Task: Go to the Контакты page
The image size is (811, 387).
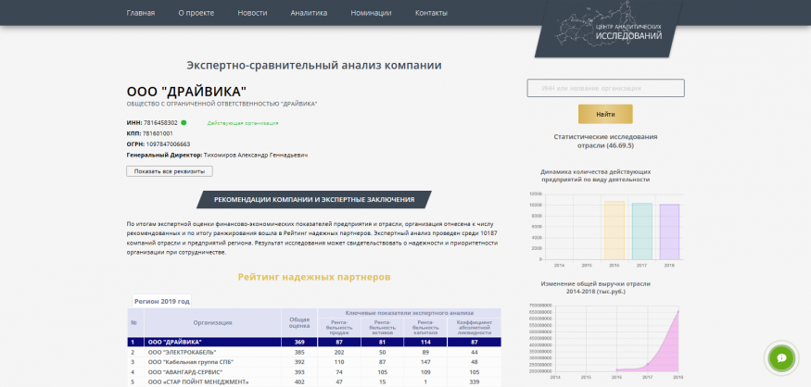Action: pyautogui.click(x=431, y=13)
